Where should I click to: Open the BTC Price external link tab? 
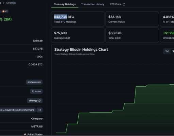[117, 4]
